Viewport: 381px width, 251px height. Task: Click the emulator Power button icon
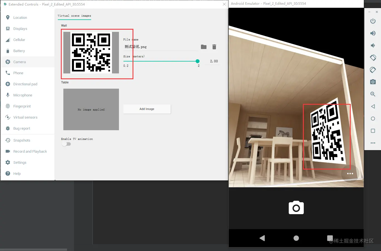pos(373,21)
